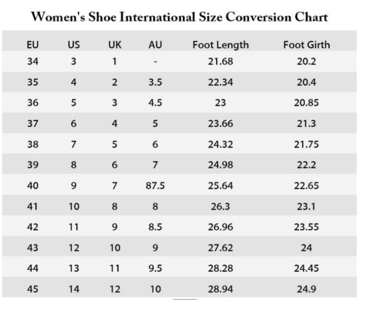
Task: Click the foot length value 26.3
Action: click(220, 206)
